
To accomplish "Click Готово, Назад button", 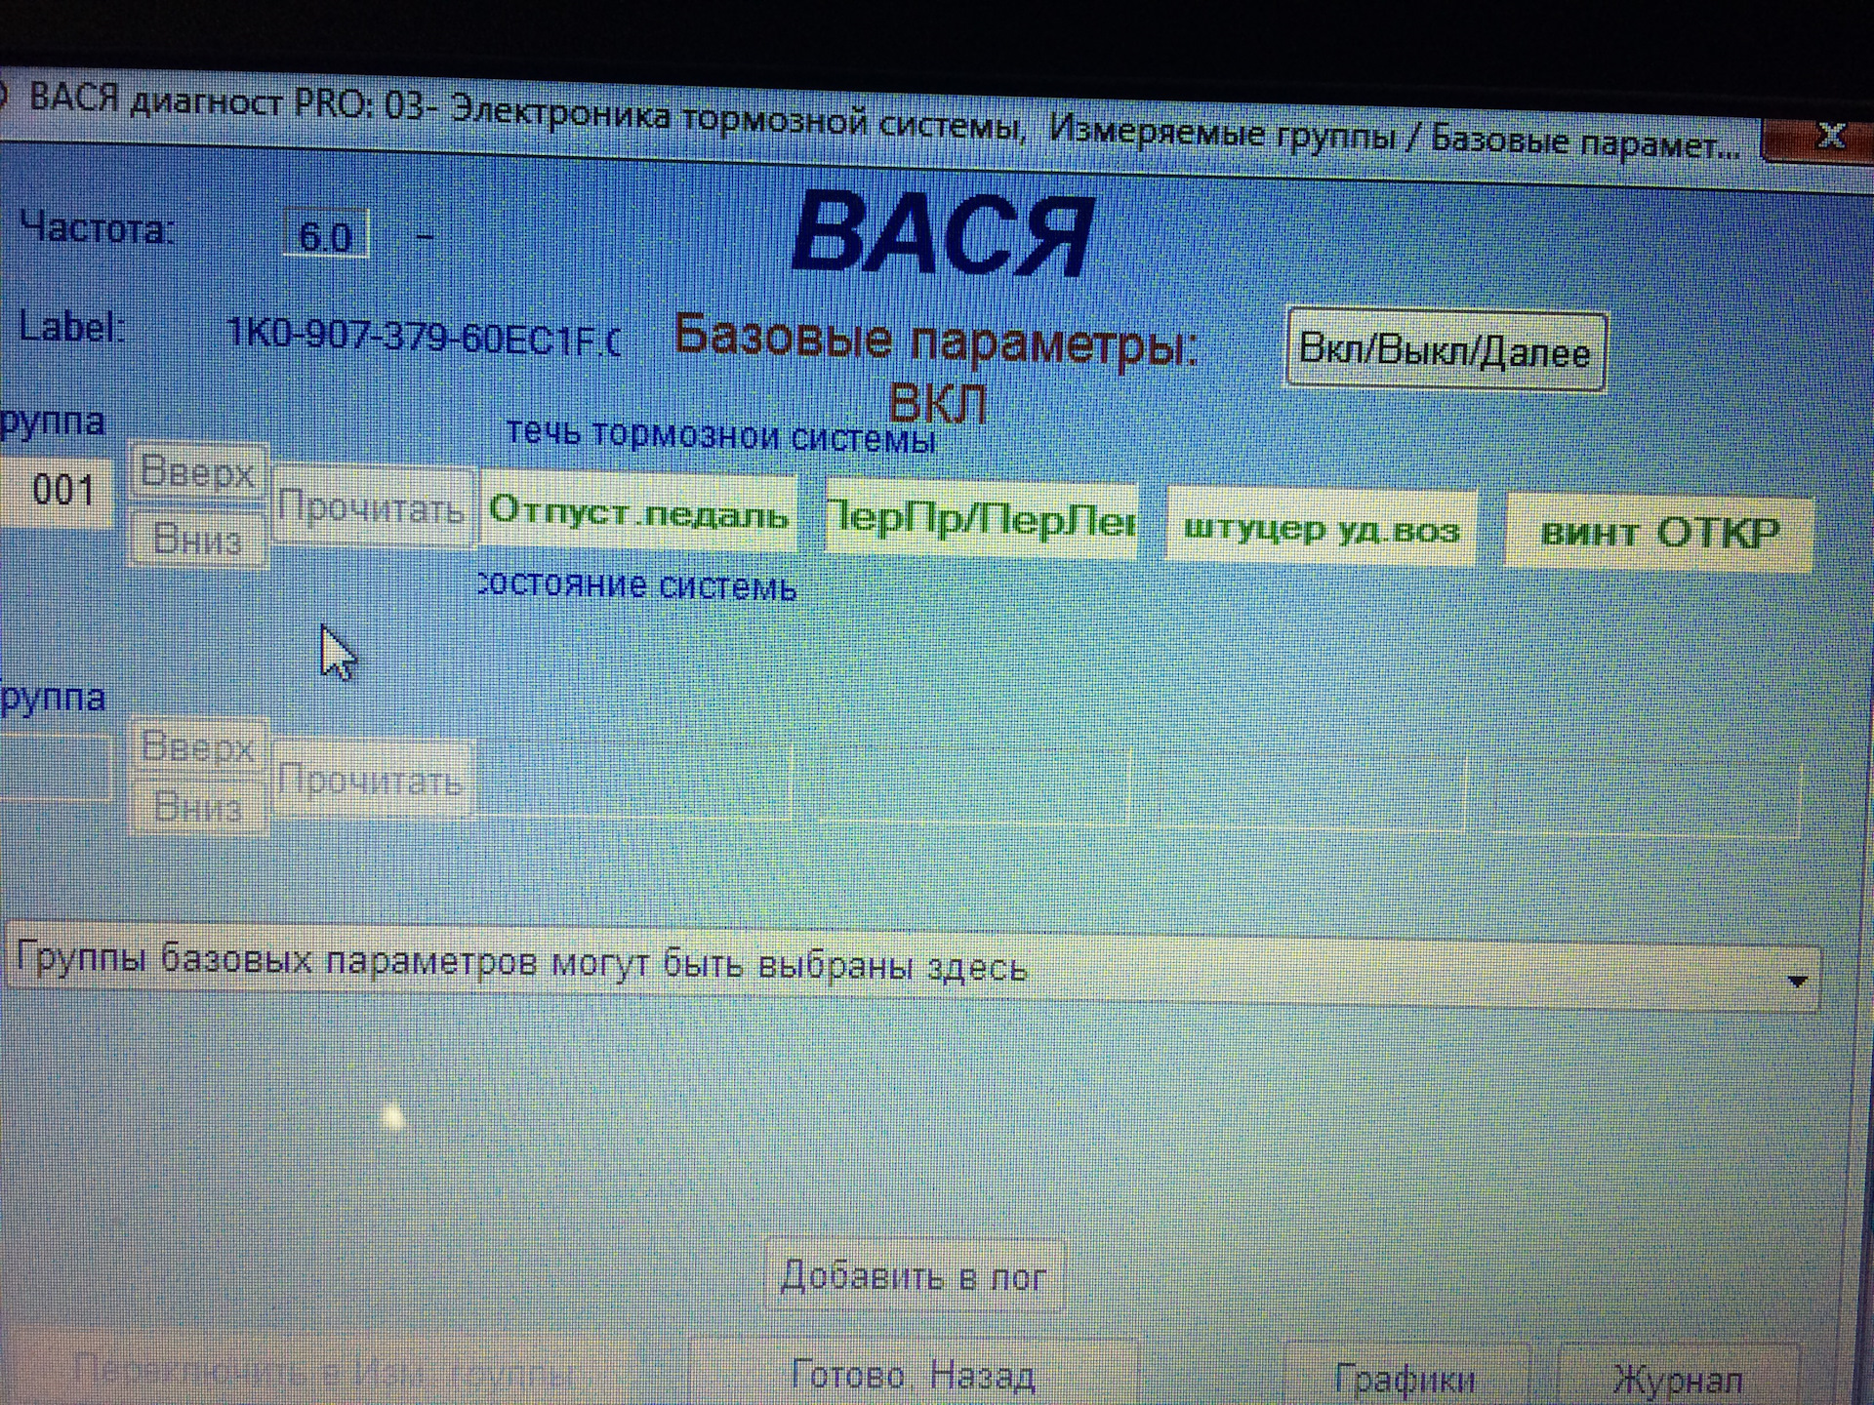I will [x=914, y=1376].
